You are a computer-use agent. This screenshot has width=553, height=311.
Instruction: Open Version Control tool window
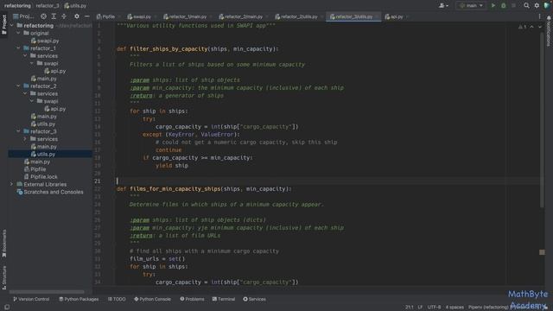(x=31, y=299)
